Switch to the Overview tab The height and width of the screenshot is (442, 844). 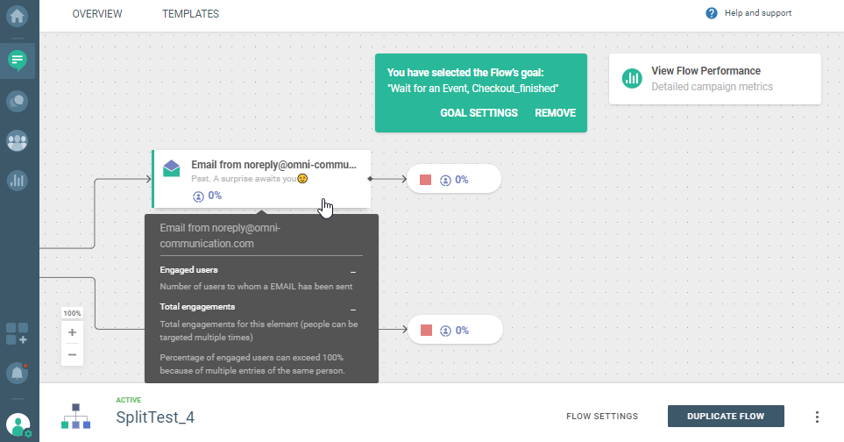tap(97, 14)
